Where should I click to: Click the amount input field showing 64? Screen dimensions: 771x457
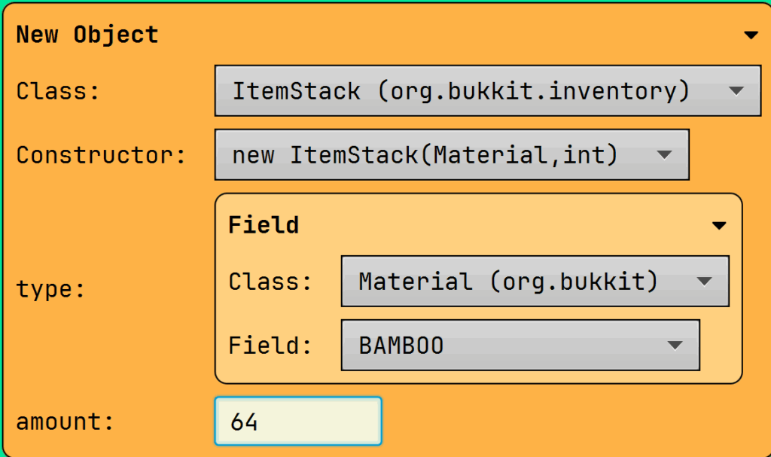[x=298, y=422]
